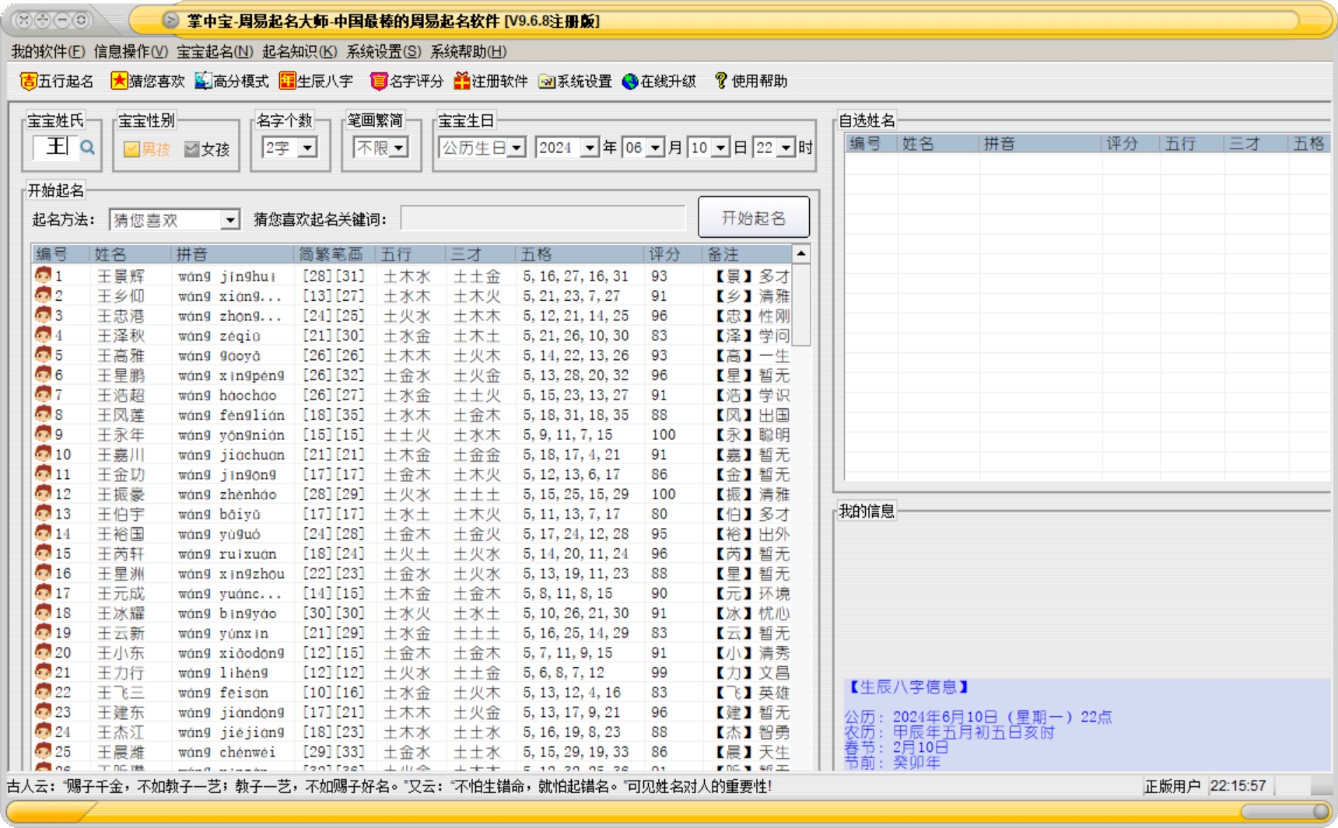Viewport: 1338px width, 828px height.
Task: Select name 王嘉川 in the list
Action: coord(121,455)
